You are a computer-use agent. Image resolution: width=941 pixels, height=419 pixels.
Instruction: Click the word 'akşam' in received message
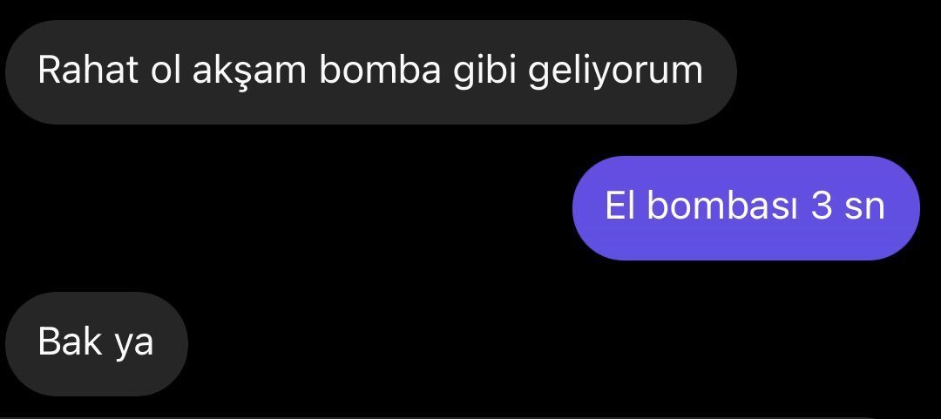(249, 73)
